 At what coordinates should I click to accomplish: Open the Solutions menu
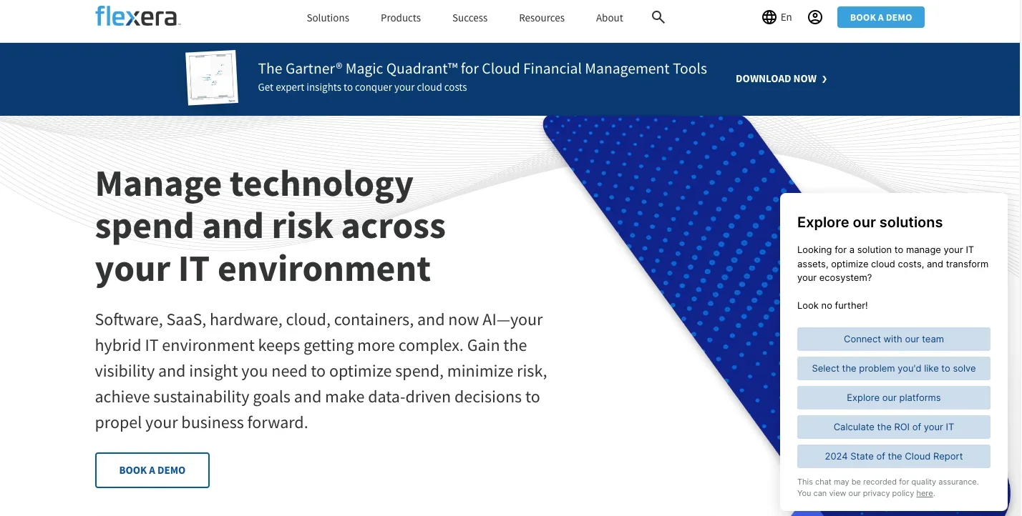328,18
